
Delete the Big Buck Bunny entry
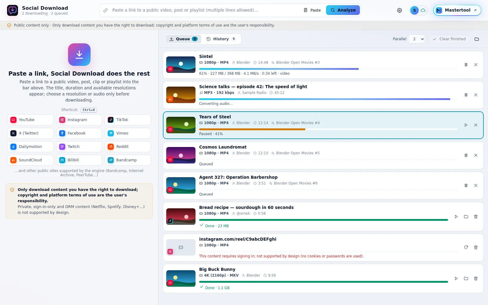pyautogui.click(x=476, y=278)
